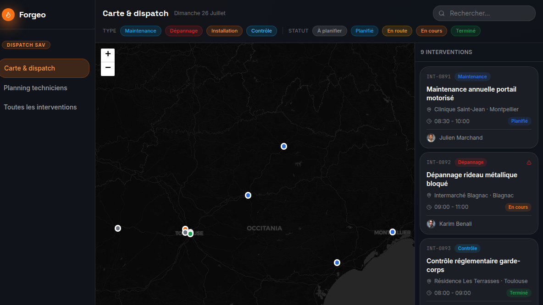Toggle the Terminé status filter chip
Screen dimensions: 543x305
(x=465, y=31)
